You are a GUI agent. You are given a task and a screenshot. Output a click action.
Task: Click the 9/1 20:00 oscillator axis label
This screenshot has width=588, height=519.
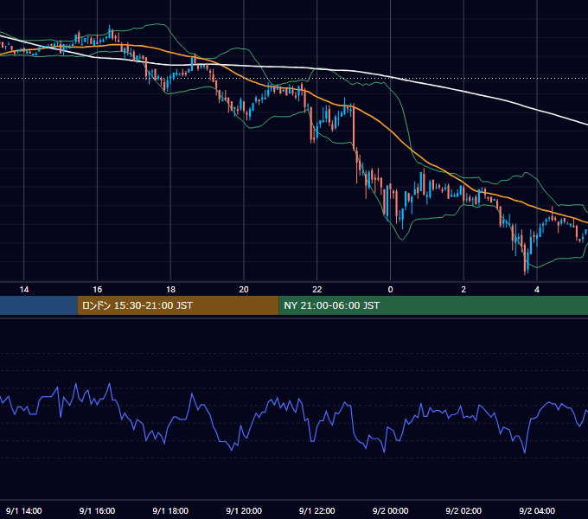pyautogui.click(x=244, y=510)
